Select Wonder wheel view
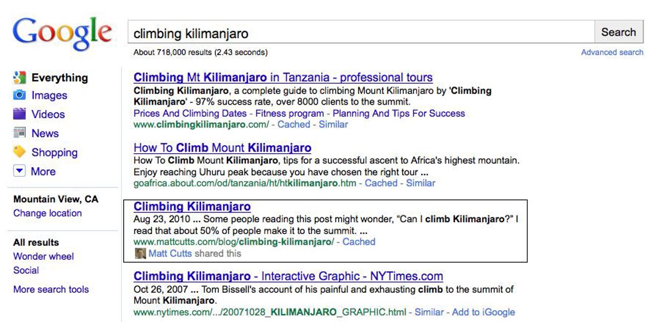Viewport: 648px width, 322px height. click(x=43, y=257)
